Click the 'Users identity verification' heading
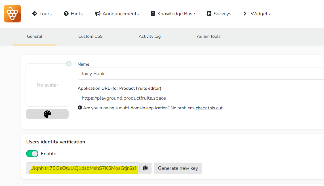The width and height of the screenshot is (324, 186). point(56,142)
